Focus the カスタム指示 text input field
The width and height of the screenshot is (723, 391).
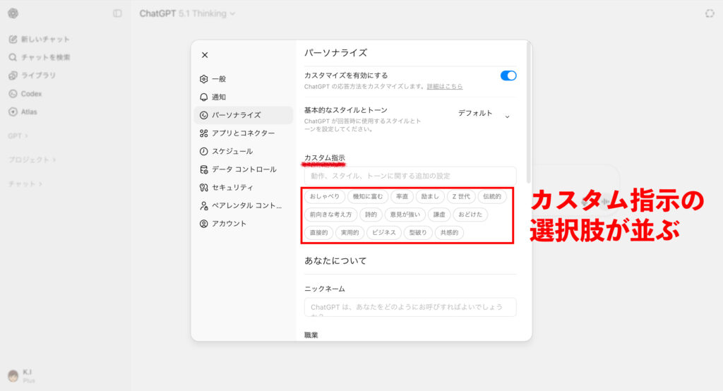click(410, 176)
